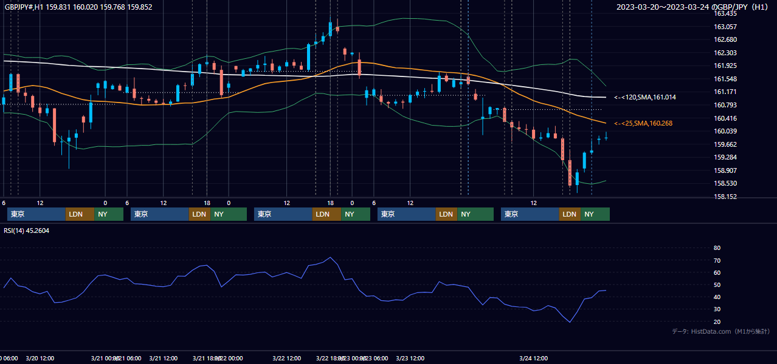Screen dimensions: 777x364
Task: Select the 160.039 price axis label
Action: (x=725, y=131)
